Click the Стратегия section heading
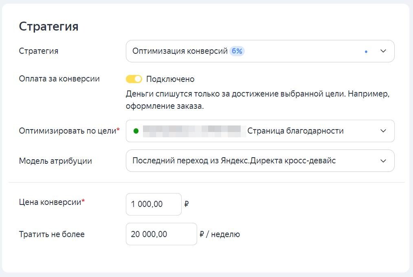This screenshot has height=277, width=413. [x=49, y=26]
